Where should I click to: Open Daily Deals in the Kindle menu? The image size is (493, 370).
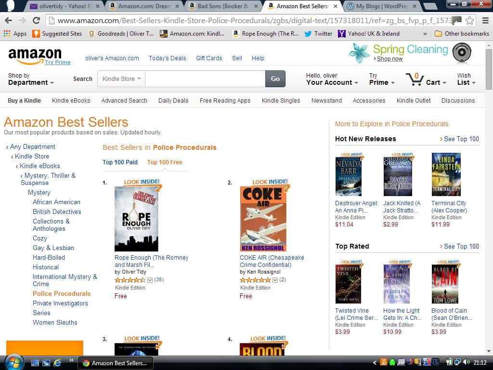point(173,101)
